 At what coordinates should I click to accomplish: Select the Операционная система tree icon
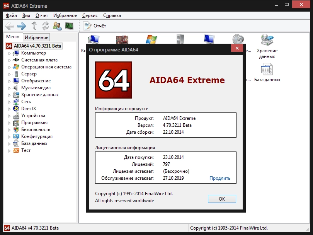pos(16,67)
